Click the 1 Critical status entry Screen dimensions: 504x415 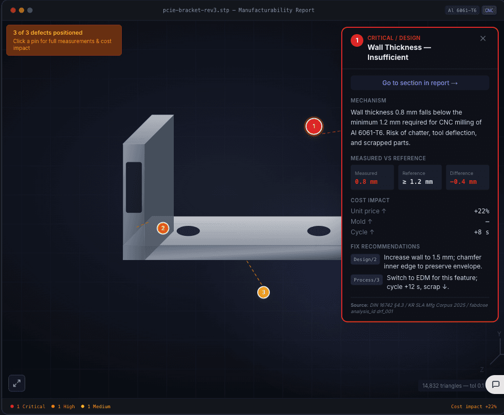click(x=28, y=407)
